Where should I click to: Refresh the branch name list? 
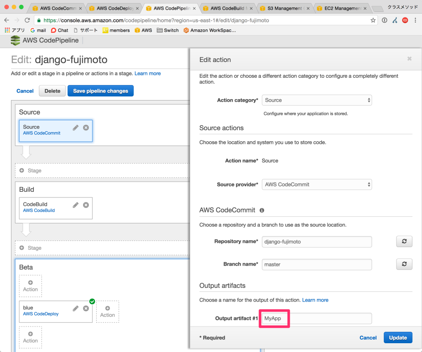click(x=404, y=264)
